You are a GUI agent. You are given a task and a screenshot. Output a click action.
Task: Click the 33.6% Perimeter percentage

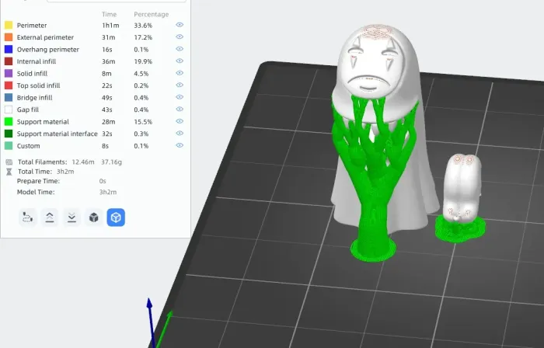click(x=143, y=26)
